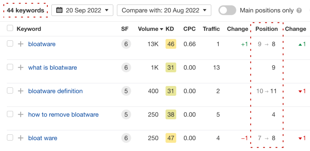Click plus icon next to how to remove bloatware

(x=21, y=114)
